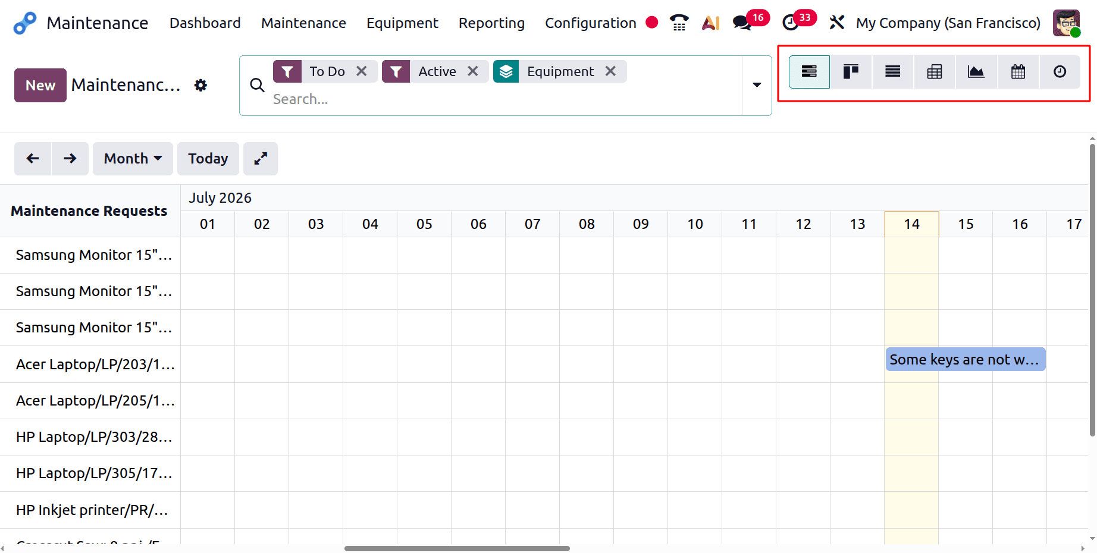Open the Month scale dropdown
Screen dimensions: 1097x553
point(133,159)
